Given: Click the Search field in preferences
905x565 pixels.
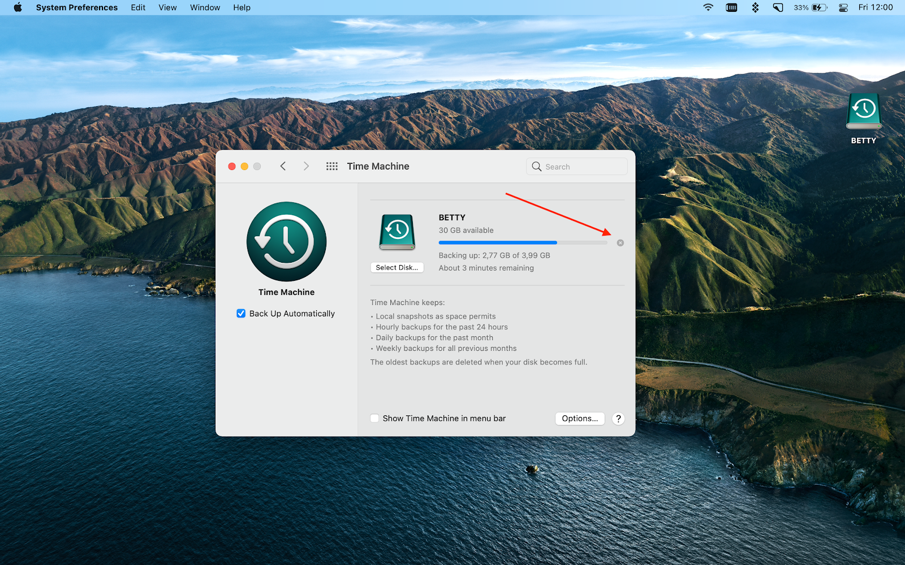Looking at the screenshot, I should [x=576, y=166].
